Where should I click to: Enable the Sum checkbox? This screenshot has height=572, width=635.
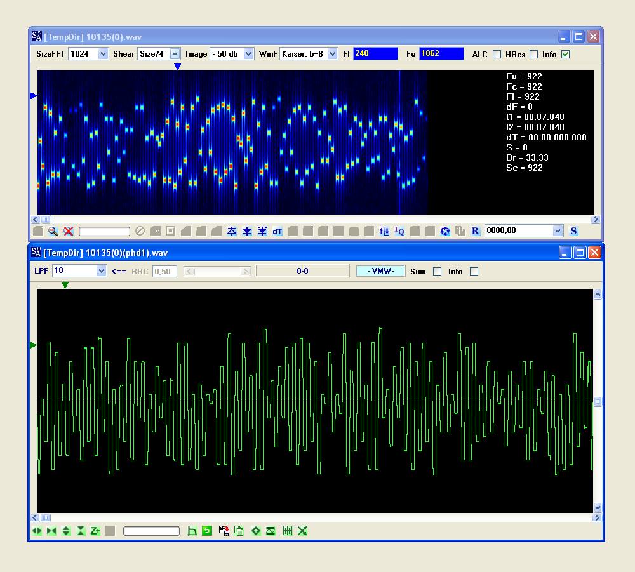pyautogui.click(x=437, y=271)
